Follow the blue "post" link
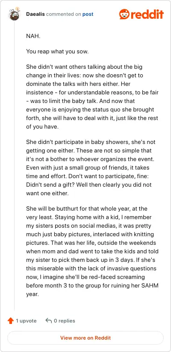This screenshot has height=352, width=171. 88,14
